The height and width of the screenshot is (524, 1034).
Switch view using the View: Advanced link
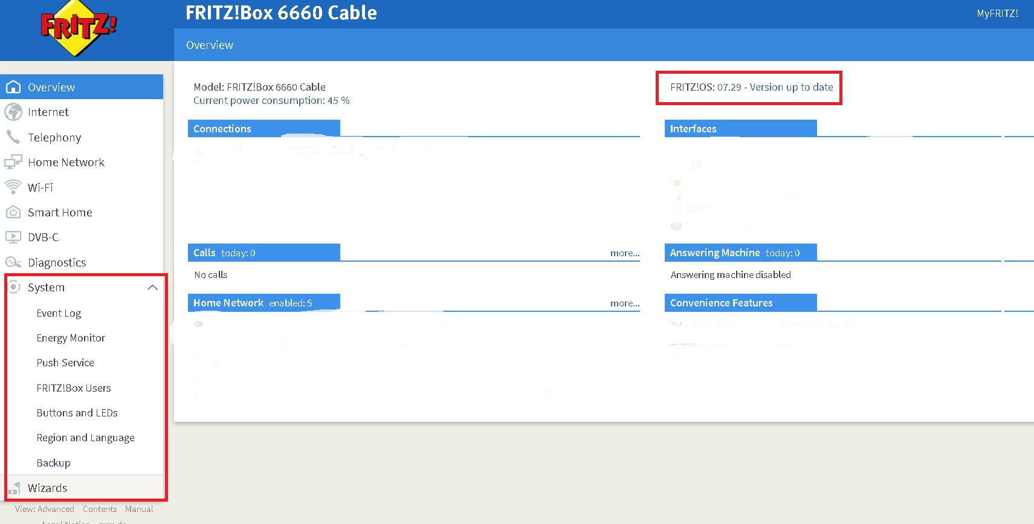45,509
